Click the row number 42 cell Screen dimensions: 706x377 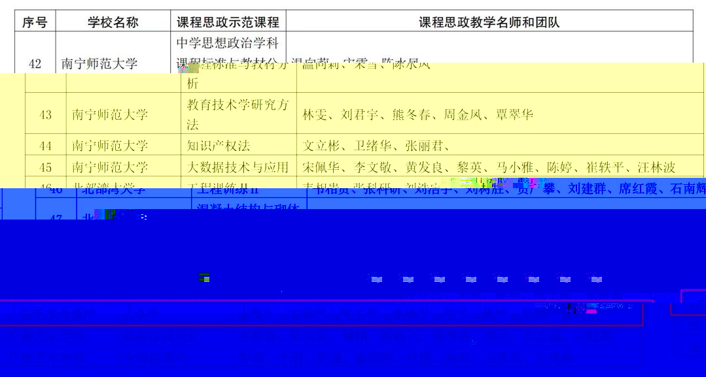[35, 63]
